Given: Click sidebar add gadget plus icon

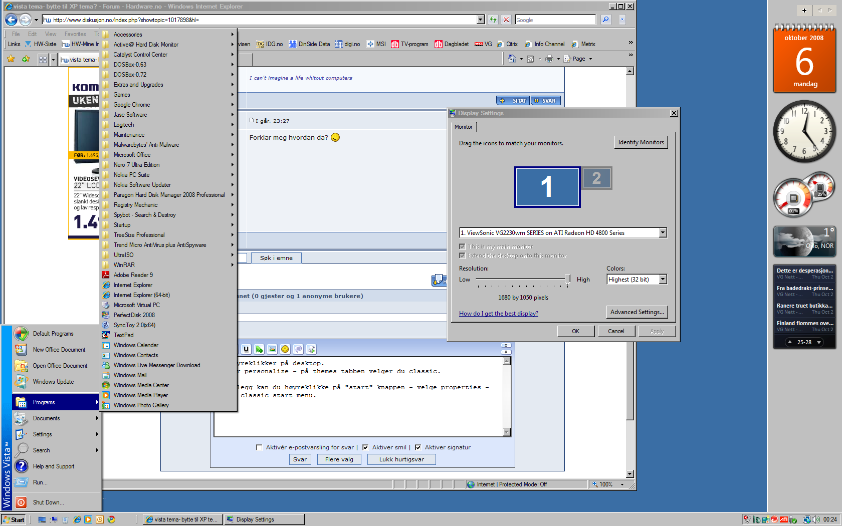Looking at the screenshot, I should click(x=804, y=10).
